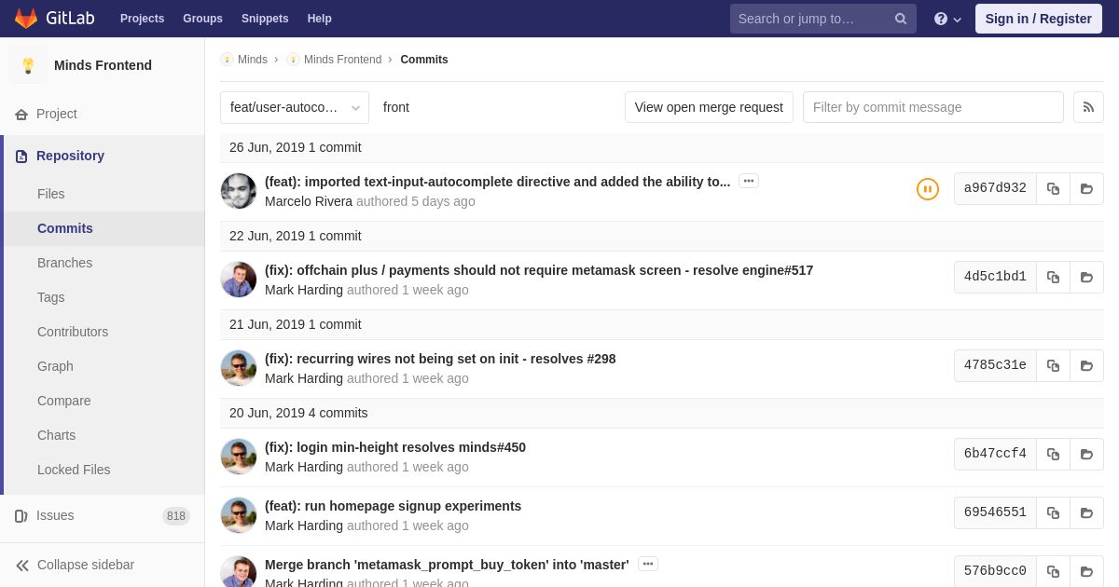Copy commit SHA 4785c31e
The image size is (1119, 587).
click(x=1053, y=365)
